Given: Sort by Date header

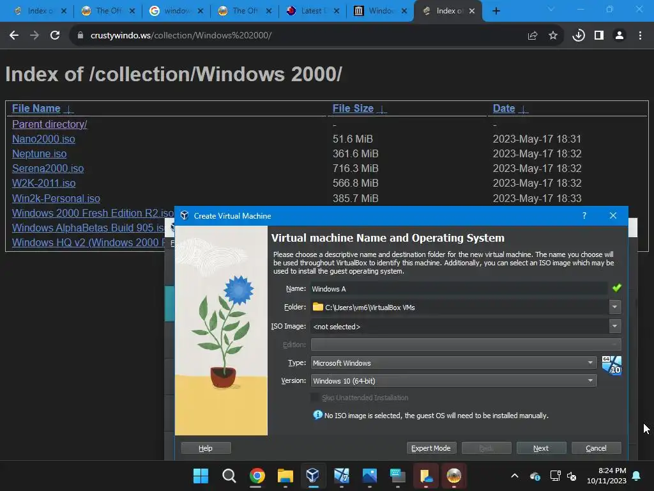Looking at the screenshot, I should click(504, 108).
